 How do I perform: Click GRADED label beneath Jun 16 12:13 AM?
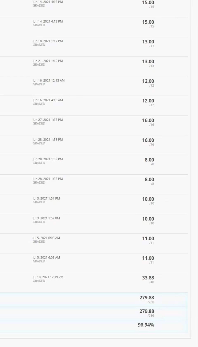(x=39, y=84)
